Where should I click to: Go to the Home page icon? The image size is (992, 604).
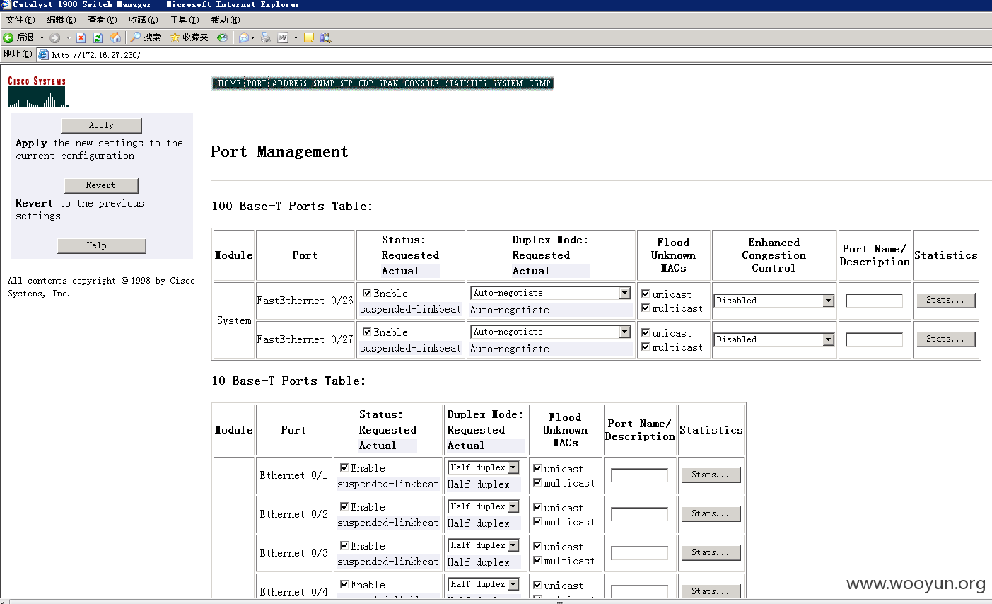pyautogui.click(x=116, y=37)
